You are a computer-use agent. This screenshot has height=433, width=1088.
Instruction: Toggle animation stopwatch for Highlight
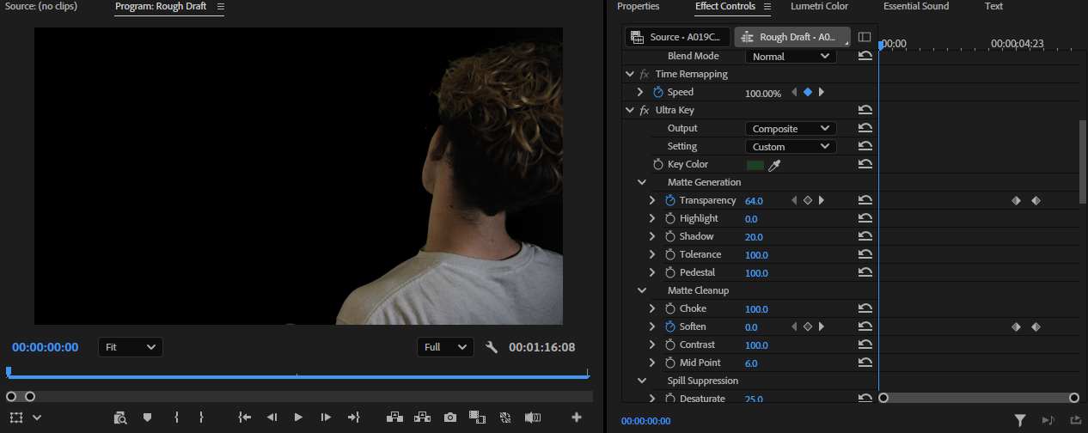[x=670, y=218]
